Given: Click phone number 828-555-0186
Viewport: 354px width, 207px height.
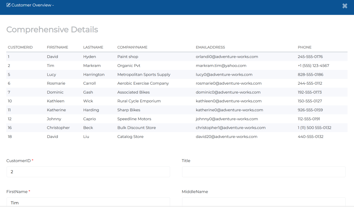Looking at the screenshot, I should [310, 75].
